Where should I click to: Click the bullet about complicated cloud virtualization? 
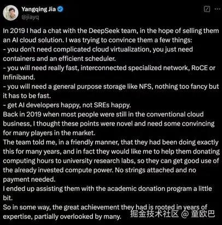(x=98, y=49)
